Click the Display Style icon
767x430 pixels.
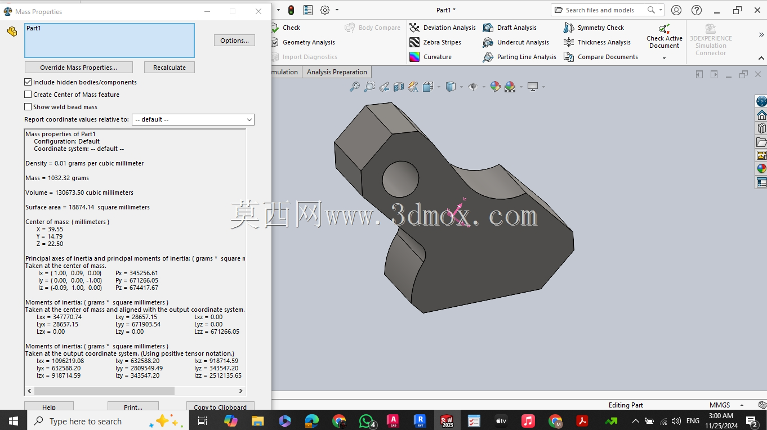point(451,87)
